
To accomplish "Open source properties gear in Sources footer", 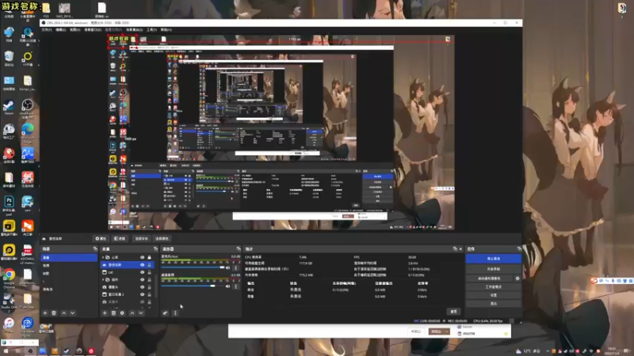I will click(122, 312).
